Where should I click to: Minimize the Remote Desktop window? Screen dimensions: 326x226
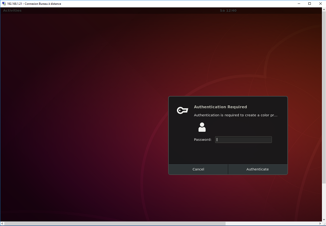[299, 3]
